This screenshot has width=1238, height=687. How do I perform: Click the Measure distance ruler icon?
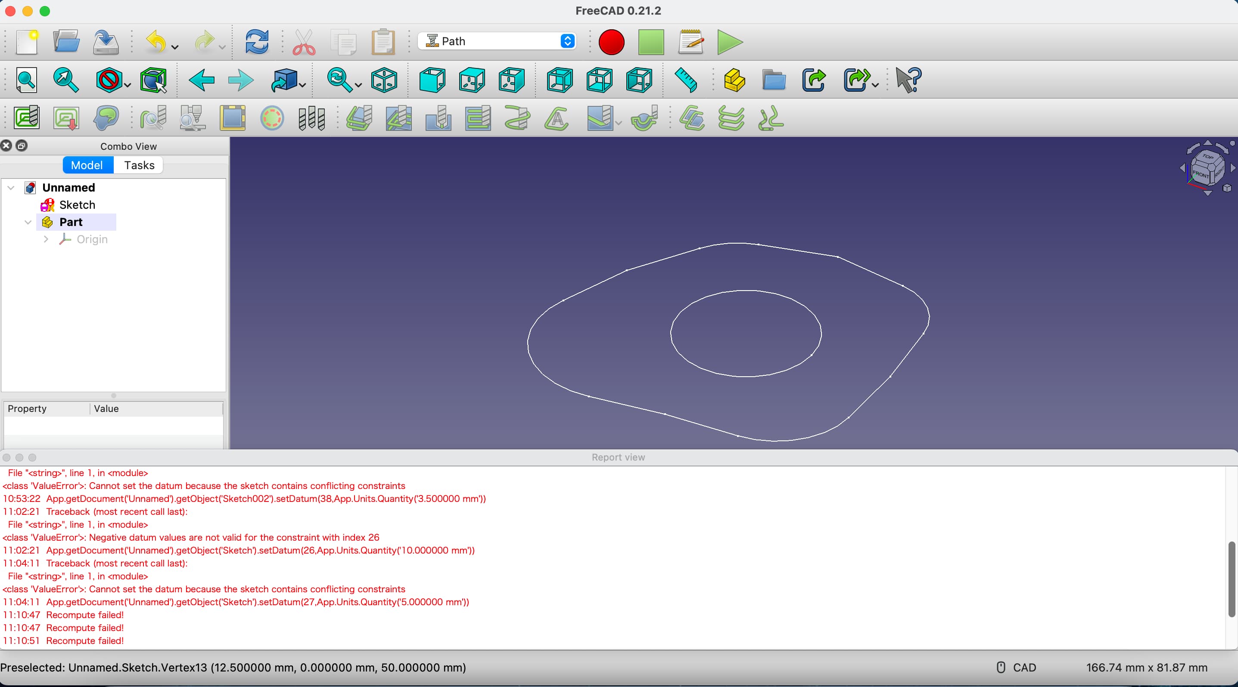point(686,80)
